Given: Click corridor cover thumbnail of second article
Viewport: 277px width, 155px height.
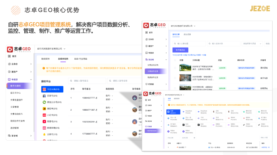Looking at the screenshot, I should [185, 78].
